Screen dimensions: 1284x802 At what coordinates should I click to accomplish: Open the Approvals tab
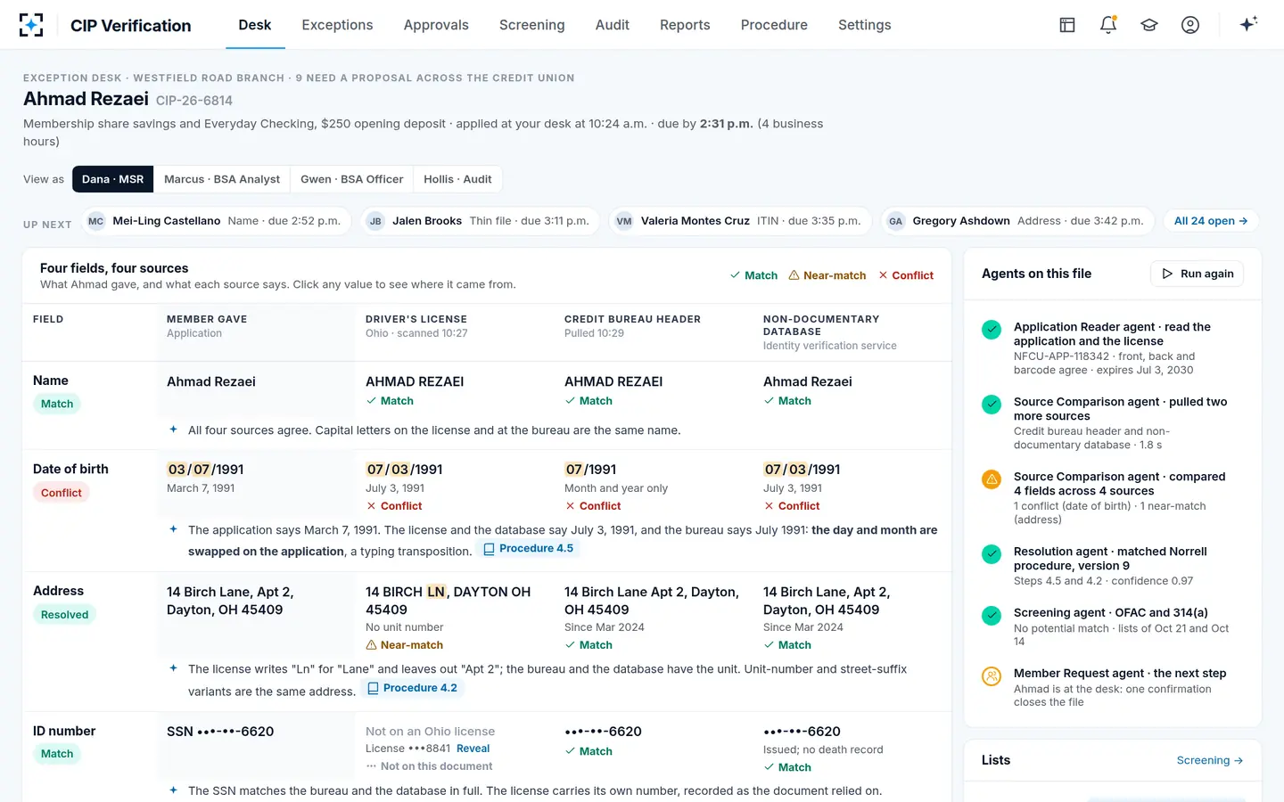coord(436,25)
